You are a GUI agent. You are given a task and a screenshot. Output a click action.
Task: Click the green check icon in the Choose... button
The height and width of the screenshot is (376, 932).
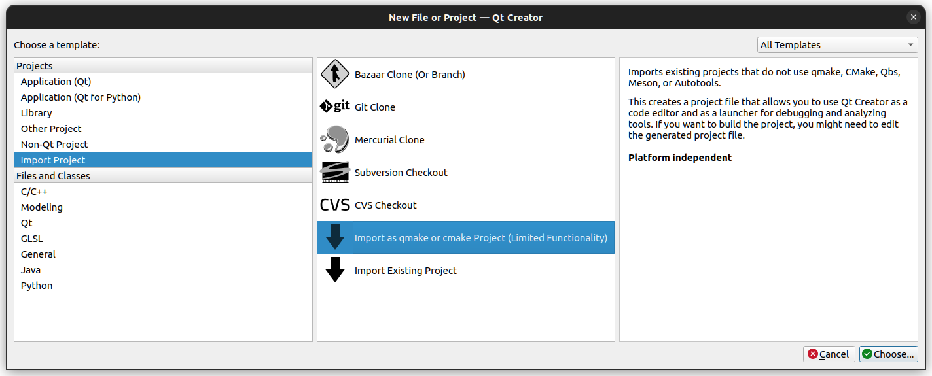point(867,354)
